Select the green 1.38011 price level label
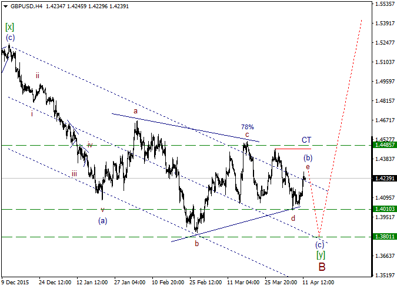 pyautogui.click(x=385, y=237)
